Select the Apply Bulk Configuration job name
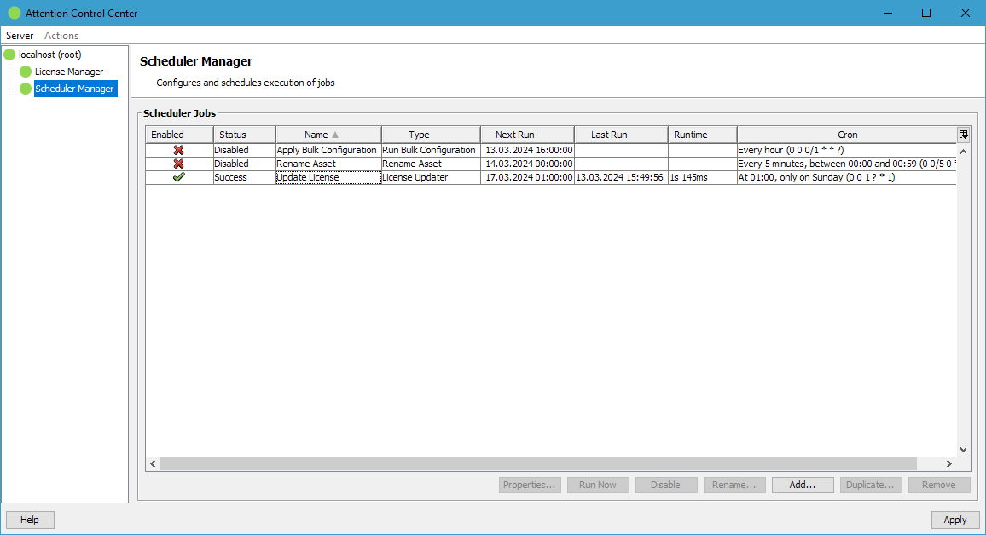The height and width of the screenshot is (535, 986). (x=328, y=150)
